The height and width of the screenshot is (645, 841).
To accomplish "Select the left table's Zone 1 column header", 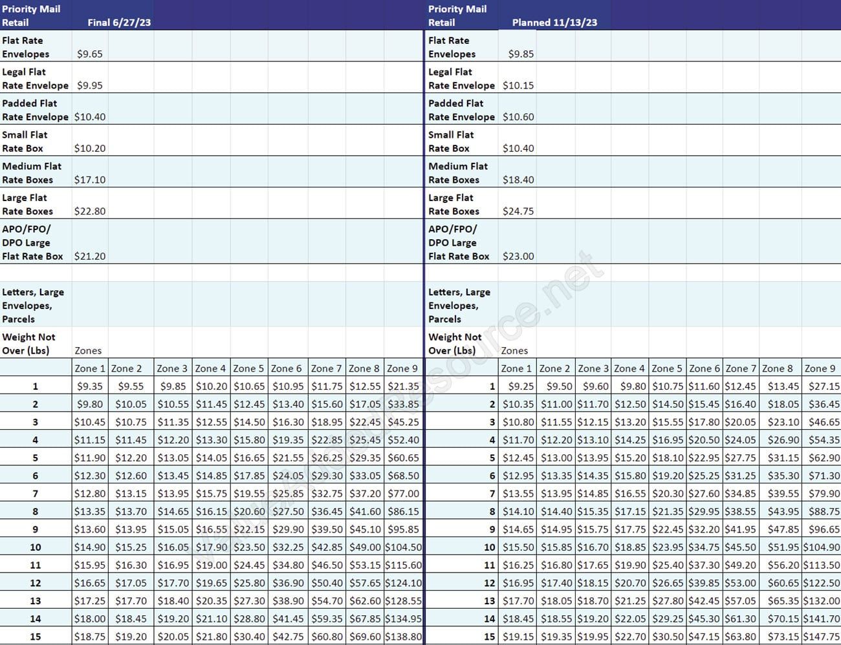I will (x=89, y=368).
